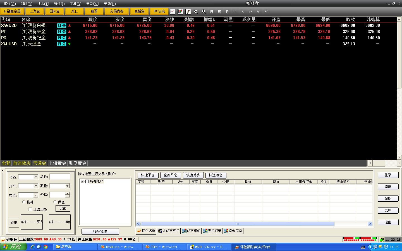
Task: Click the green down arrow on XAUUSD row
Action: coord(69,44)
